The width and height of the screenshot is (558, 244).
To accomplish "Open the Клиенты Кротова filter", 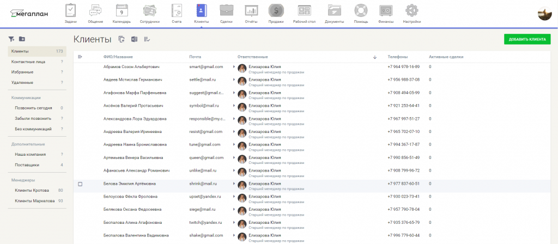I will coord(32,190).
